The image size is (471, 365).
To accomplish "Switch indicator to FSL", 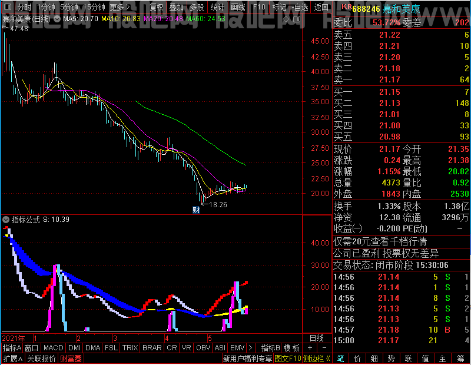I will click(111, 348).
